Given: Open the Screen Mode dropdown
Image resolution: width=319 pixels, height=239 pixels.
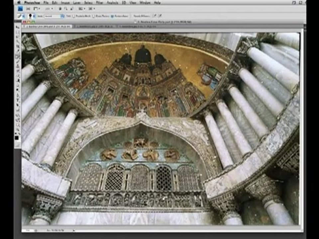Looking at the screenshot, I should pos(92,9).
